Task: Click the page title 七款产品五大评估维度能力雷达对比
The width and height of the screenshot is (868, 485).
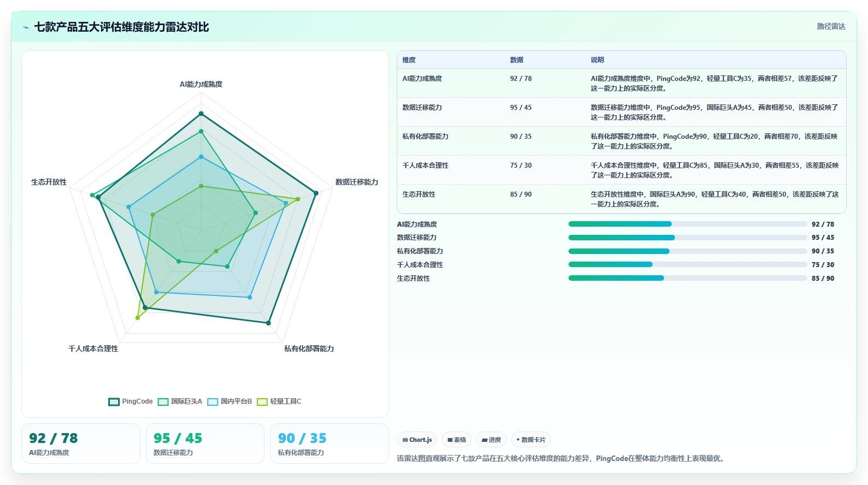Action: [x=121, y=27]
